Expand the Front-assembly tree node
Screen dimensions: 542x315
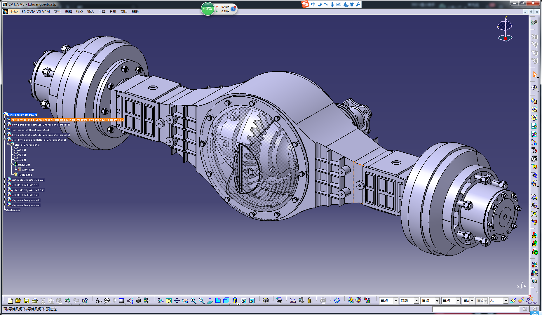(5, 130)
